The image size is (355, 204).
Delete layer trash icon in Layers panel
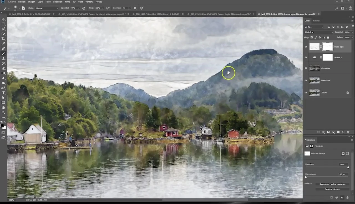[x=348, y=132]
